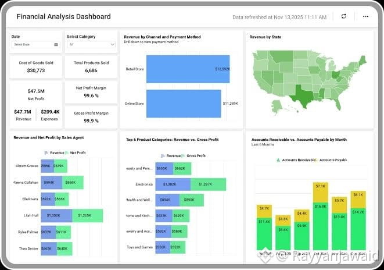This screenshot has width=384, height=270.
Task: Click the $14.7K accounts receivable segment
Action: tap(358, 229)
